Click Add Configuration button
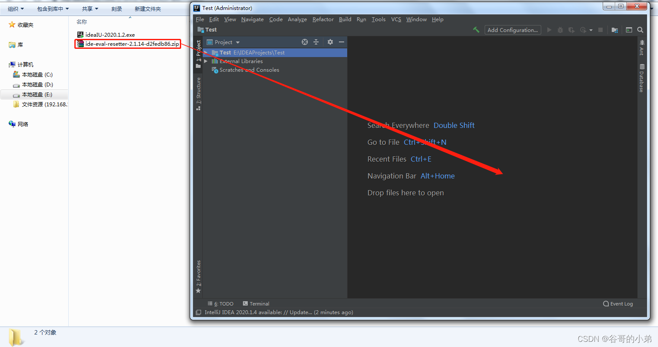 pos(513,30)
